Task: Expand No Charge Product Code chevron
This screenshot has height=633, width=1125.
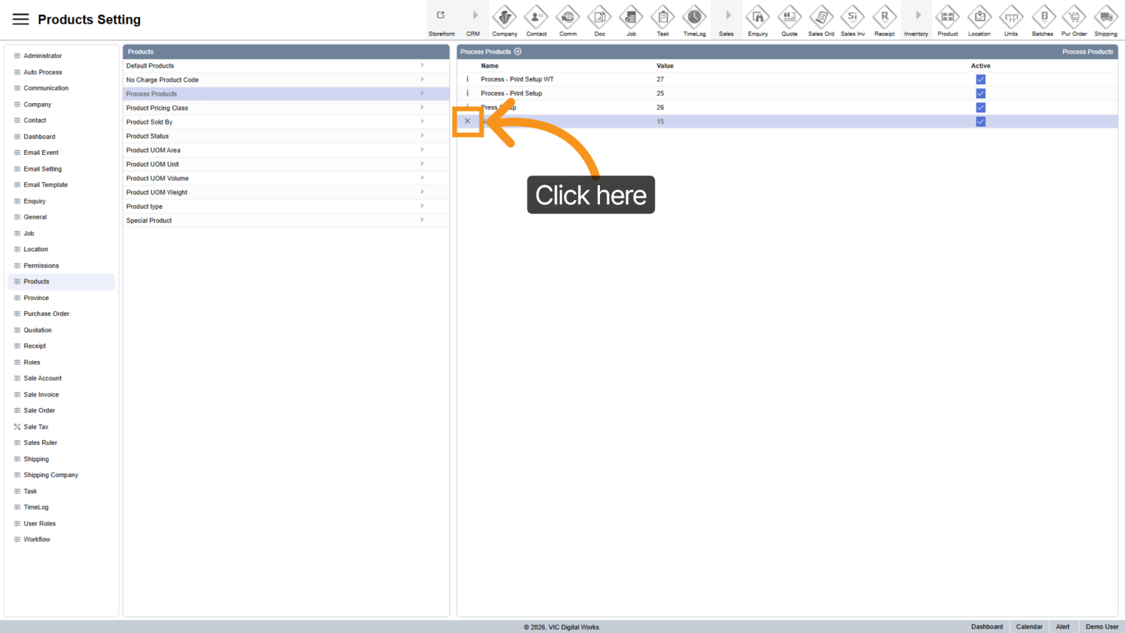Action: pos(422,80)
